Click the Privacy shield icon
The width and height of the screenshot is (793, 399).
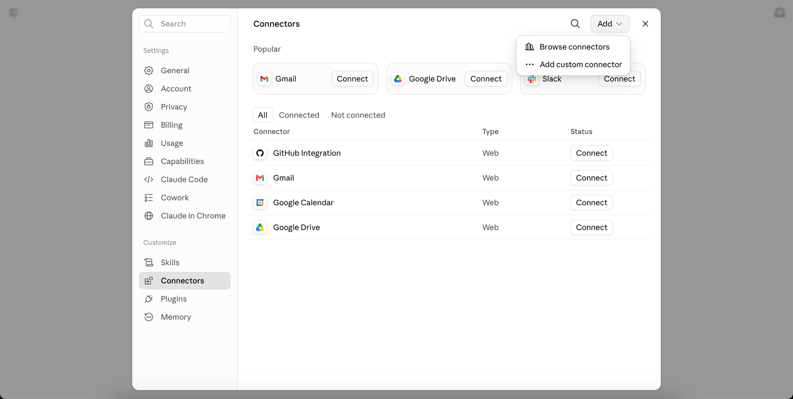pyautogui.click(x=149, y=107)
